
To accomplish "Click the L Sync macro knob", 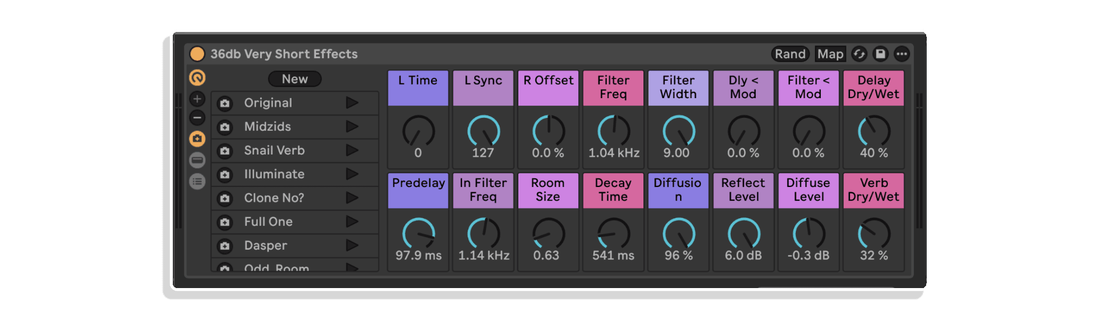I will click(483, 131).
